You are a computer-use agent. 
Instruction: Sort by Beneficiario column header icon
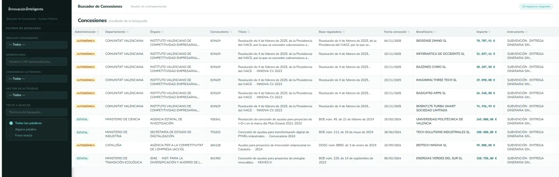(x=436, y=32)
